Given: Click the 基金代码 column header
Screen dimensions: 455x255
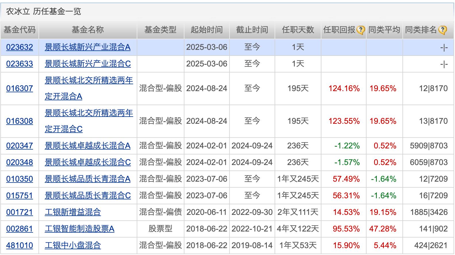Looking at the screenshot, I should click(x=20, y=30).
